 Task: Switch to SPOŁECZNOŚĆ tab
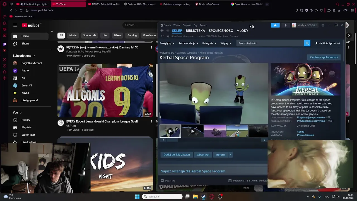[221, 31]
